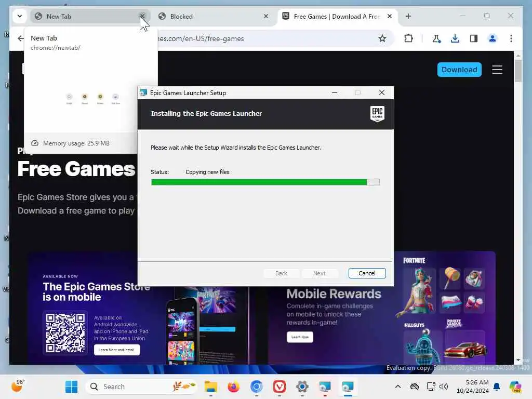Click the Learn How button
The image size is (532, 399).
coord(300,337)
